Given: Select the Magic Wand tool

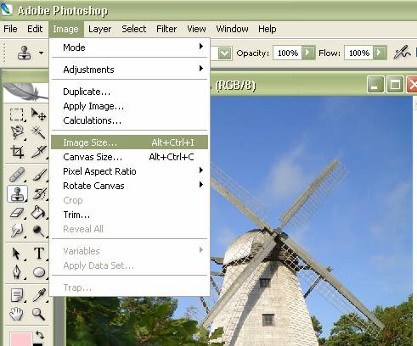Looking at the screenshot, I should pyautogui.click(x=38, y=132).
